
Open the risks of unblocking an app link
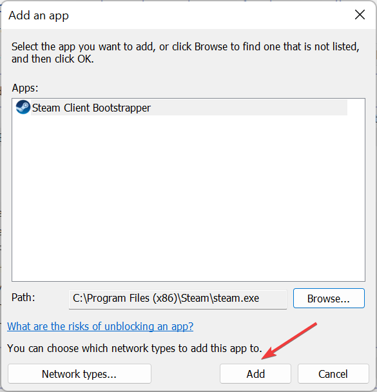[x=100, y=326]
